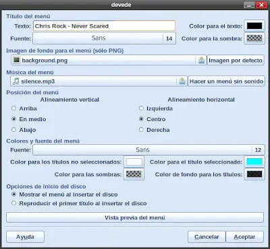The width and height of the screenshot is (270, 249).
Task: Change color for títulos no seleccionados
Action: 134,162
